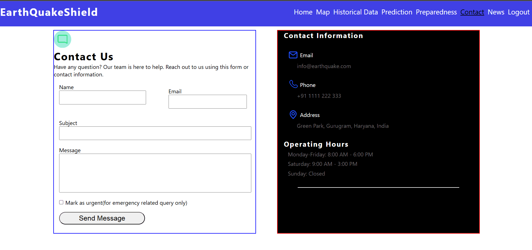Navigate to the Prediction page
This screenshot has width=532, height=250.
click(397, 12)
